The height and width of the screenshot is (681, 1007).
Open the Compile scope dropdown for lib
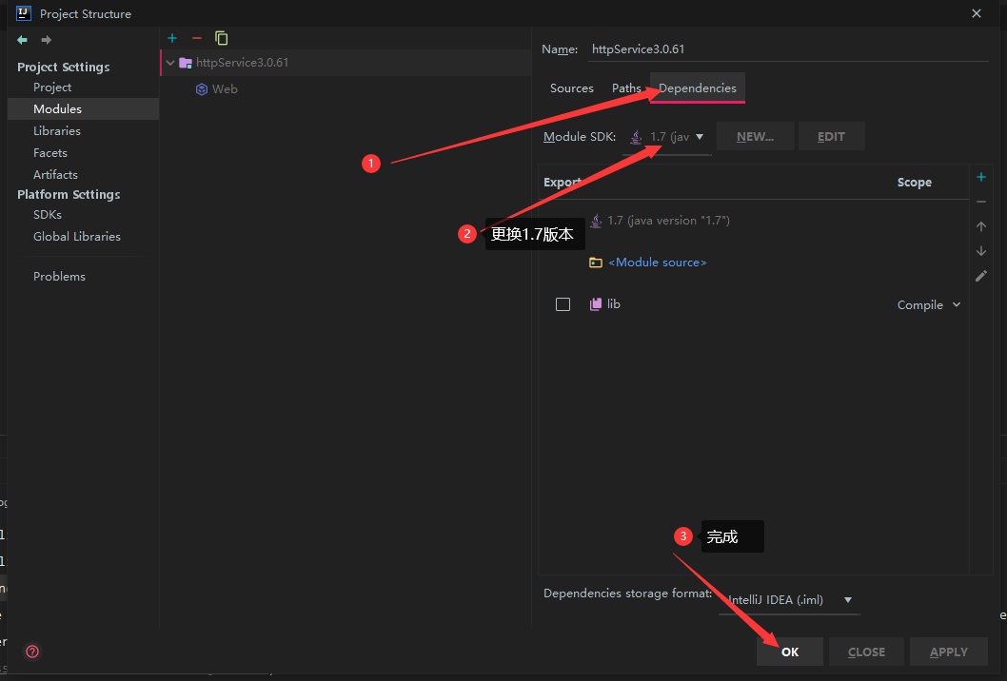click(x=928, y=304)
